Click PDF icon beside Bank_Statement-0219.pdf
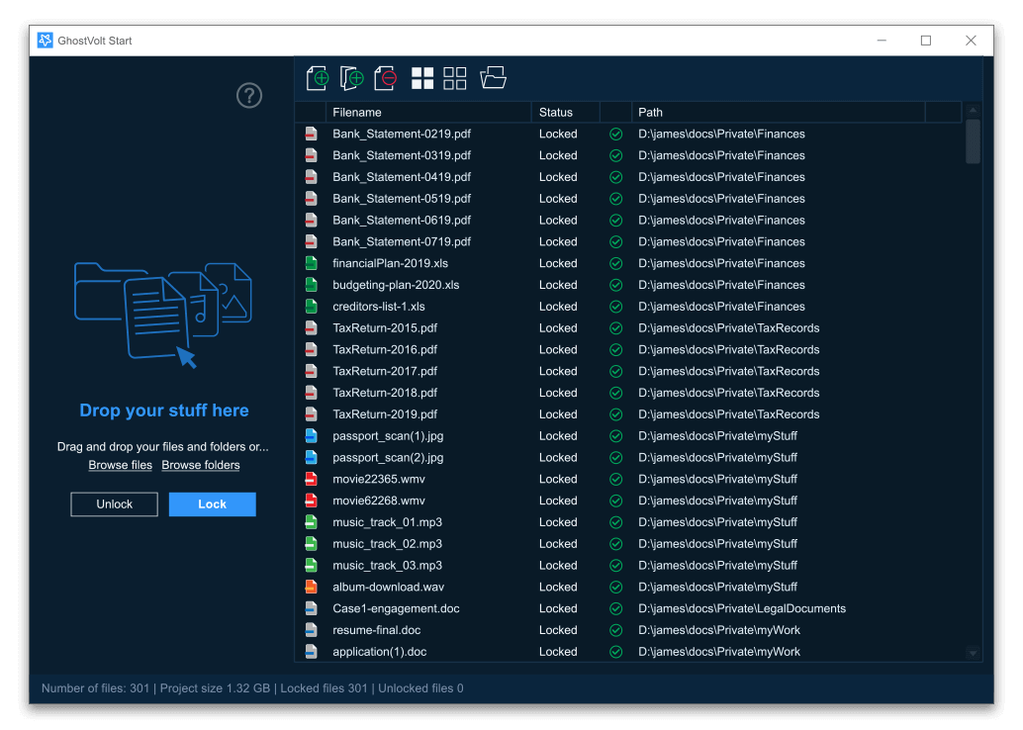 tap(312, 134)
